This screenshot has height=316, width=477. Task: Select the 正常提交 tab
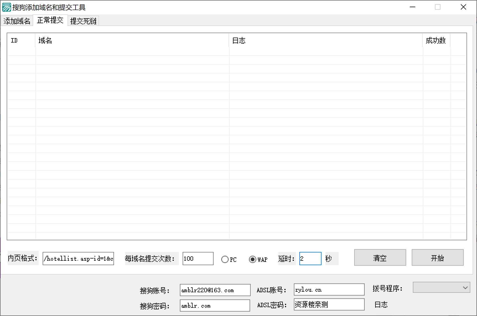pyautogui.click(x=50, y=20)
